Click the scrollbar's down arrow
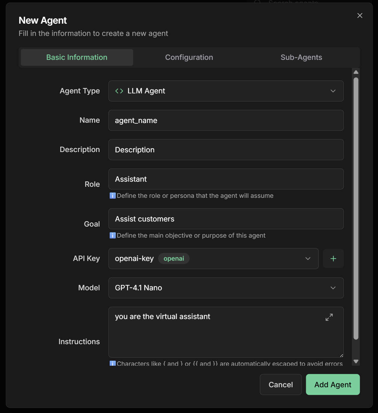Viewport: 378px width, 413px height. [x=356, y=361]
